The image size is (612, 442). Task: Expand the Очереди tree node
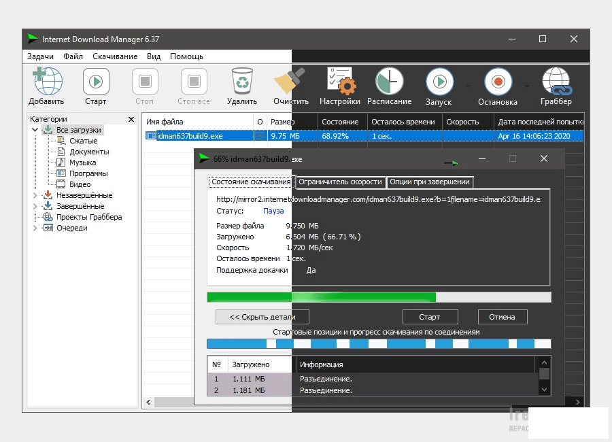coord(35,228)
